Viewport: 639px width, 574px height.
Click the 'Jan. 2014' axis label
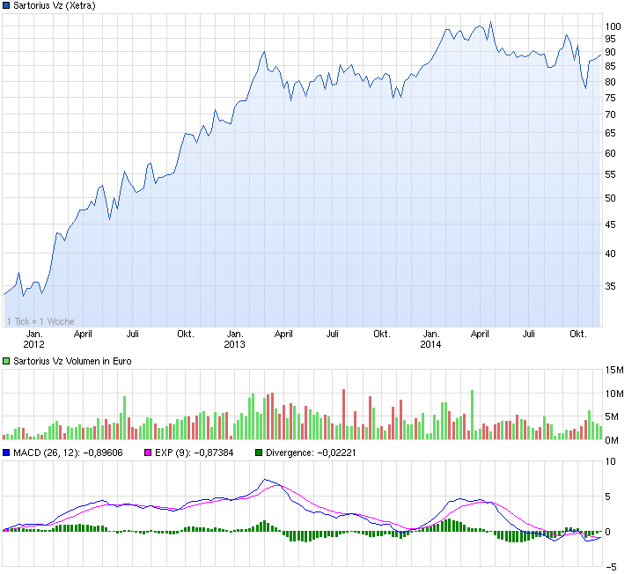(430, 339)
